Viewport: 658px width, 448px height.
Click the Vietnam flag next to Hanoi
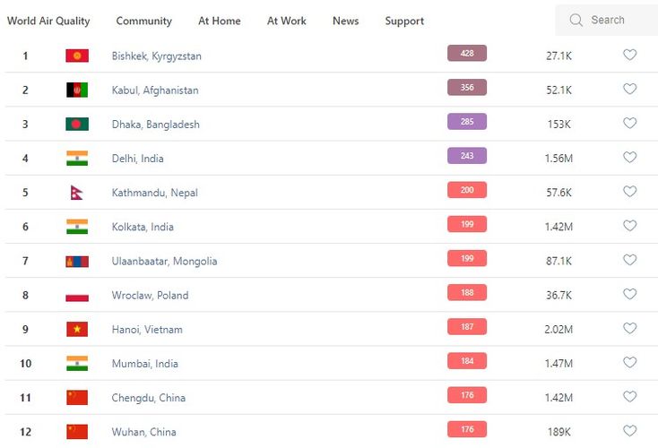coord(77,329)
